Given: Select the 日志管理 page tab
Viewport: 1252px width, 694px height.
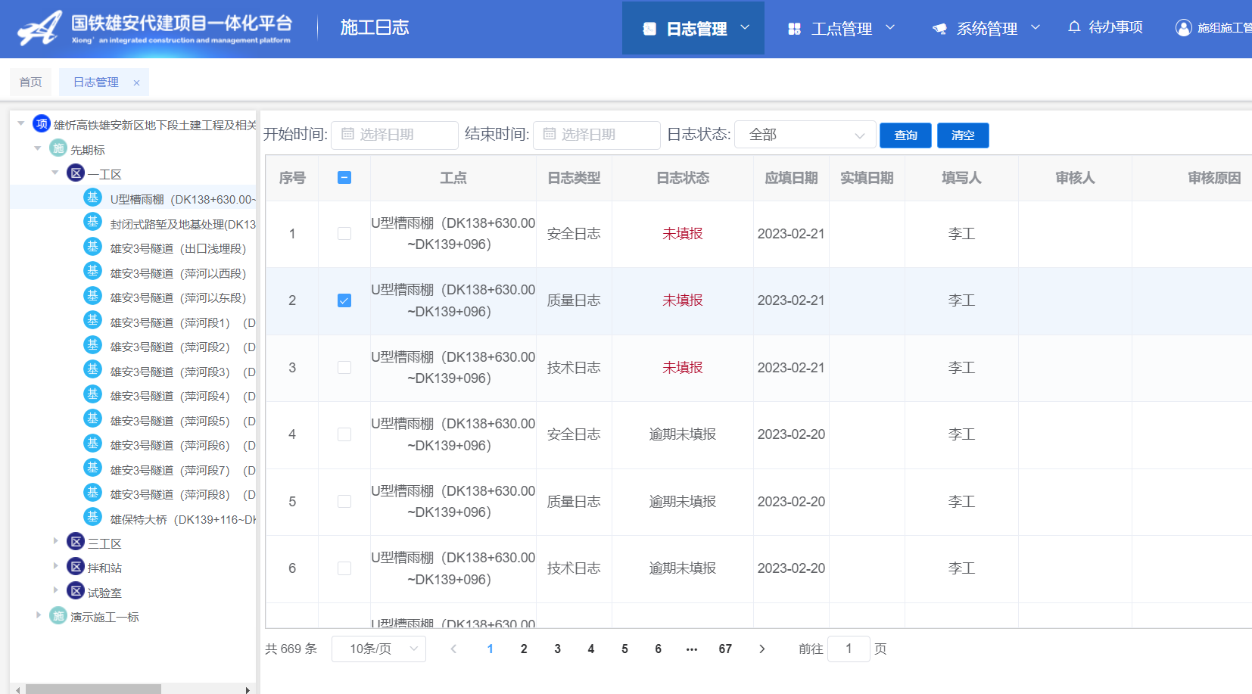Looking at the screenshot, I should 96,82.
